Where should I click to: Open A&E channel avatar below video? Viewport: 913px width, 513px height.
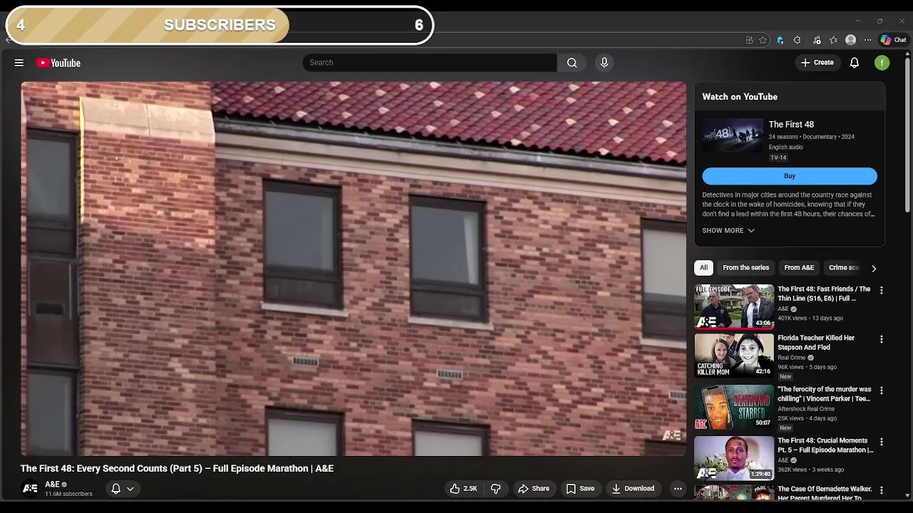point(30,489)
